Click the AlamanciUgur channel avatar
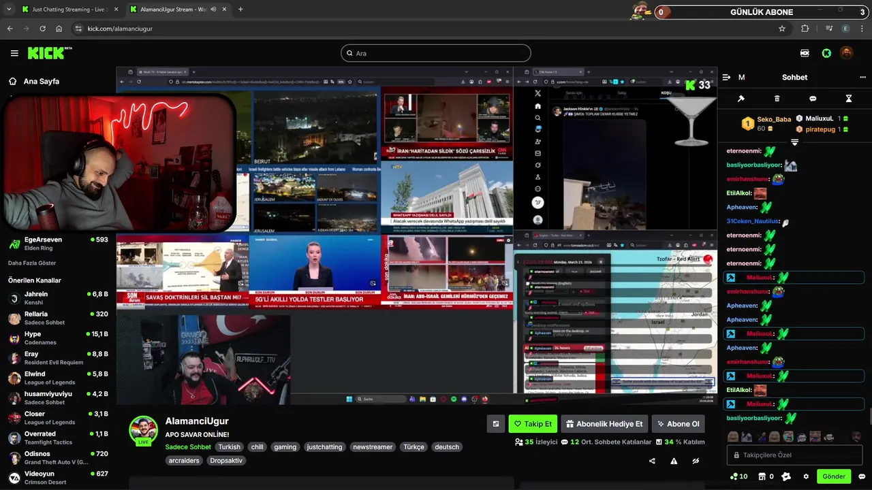Screen dimensions: 872x490 click(x=144, y=430)
